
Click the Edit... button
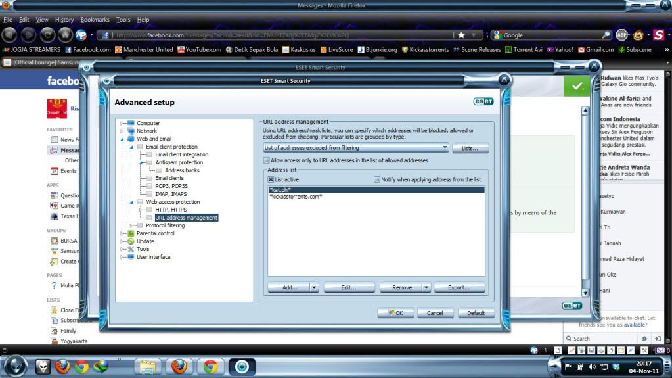(349, 287)
